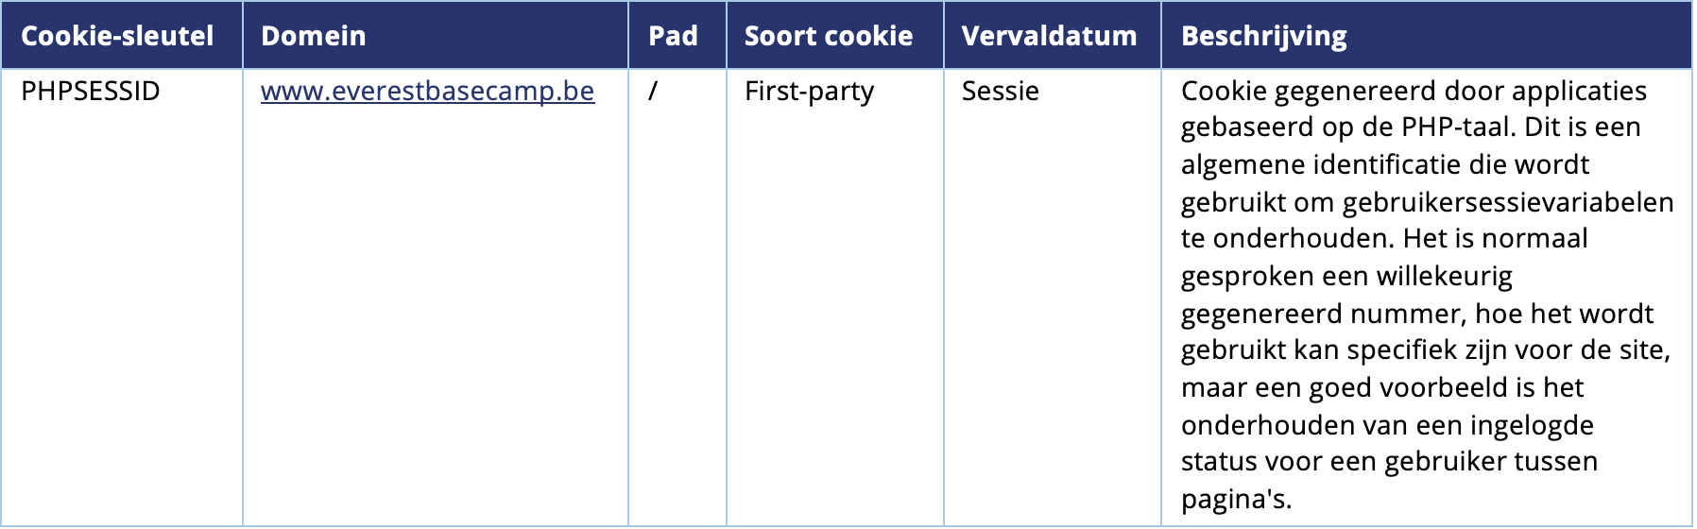The image size is (1697, 529).
Task: Select the Sessie expiry value
Action: pyautogui.click(x=1000, y=92)
